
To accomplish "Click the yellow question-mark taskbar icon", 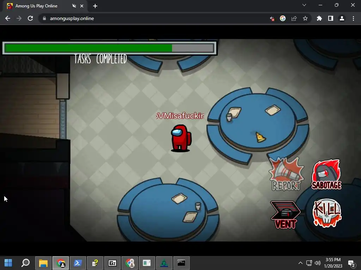I will [95, 263].
